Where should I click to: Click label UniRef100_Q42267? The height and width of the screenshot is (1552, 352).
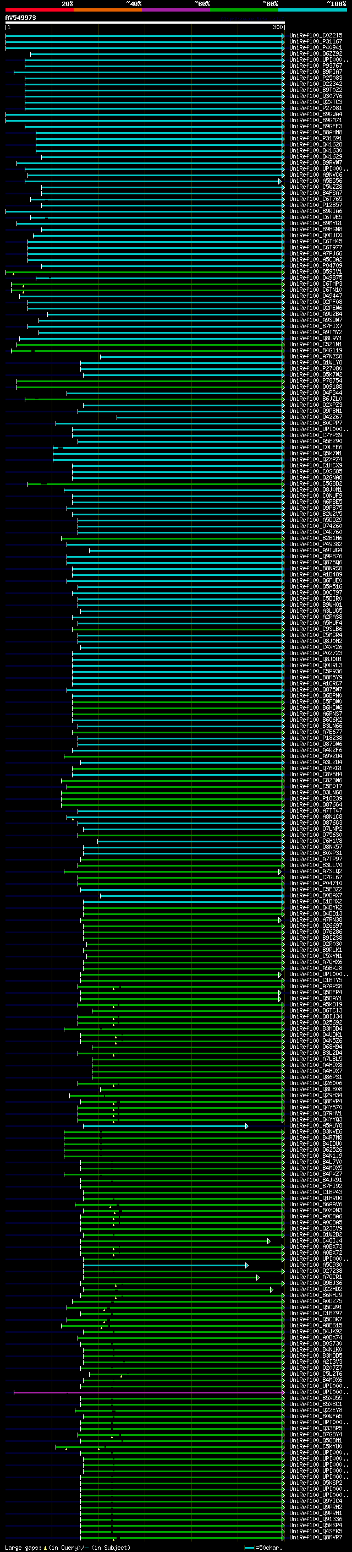tap(316, 417)
